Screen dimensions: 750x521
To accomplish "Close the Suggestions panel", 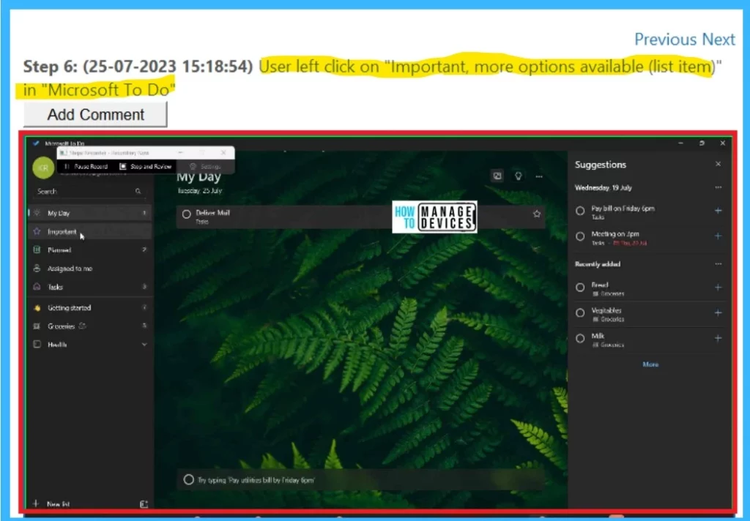I will (x=718, y=164).
